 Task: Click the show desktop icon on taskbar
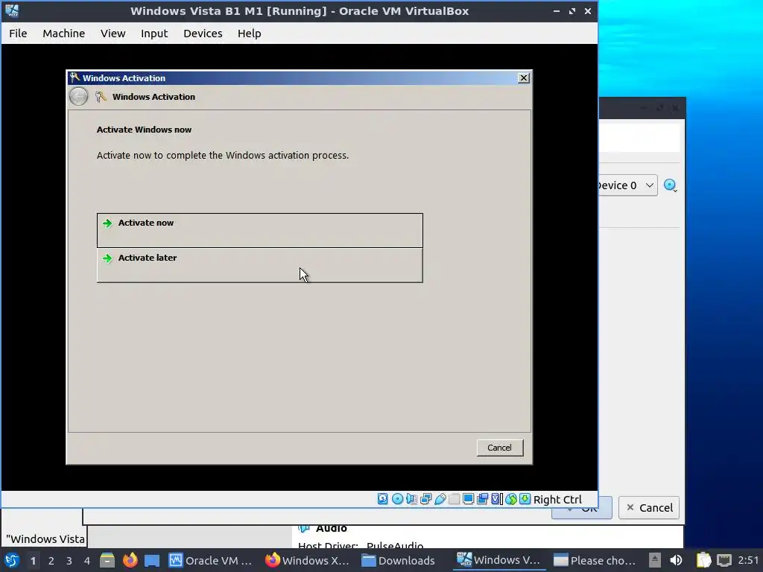click(x=152, y=560)
